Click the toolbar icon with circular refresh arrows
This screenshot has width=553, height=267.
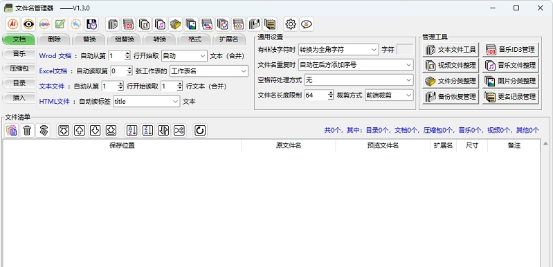pyautogui.click(x=223, y=24)
